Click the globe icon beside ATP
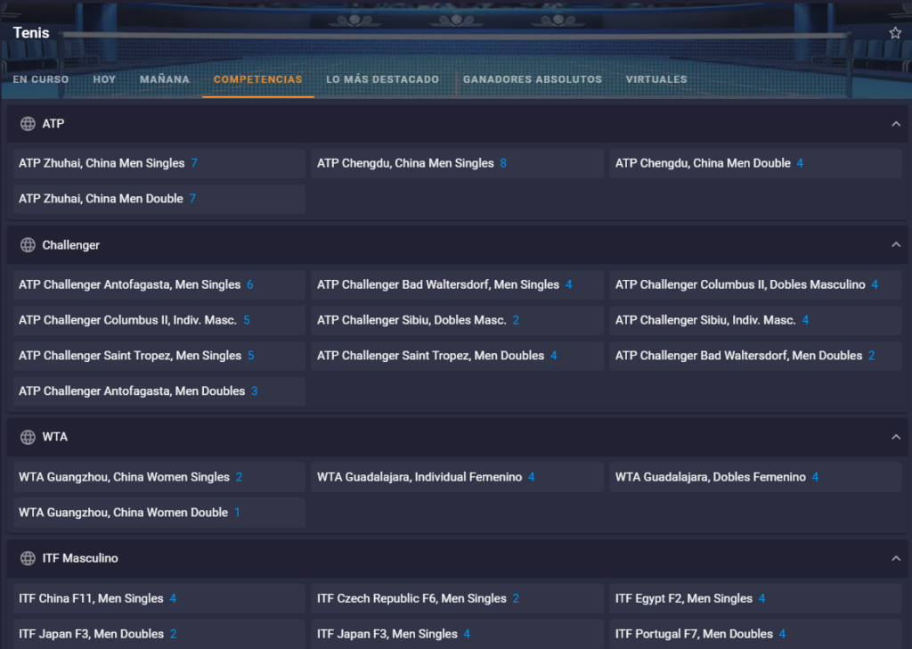Screen dimensions: 912x649 pyautogui.click(x=28, y=123)
